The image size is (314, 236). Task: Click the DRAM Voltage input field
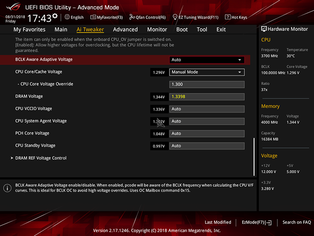coord(207,97)
